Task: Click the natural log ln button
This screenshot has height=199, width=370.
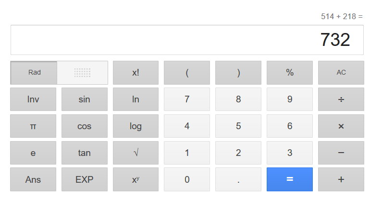Action: coord(136,99)
